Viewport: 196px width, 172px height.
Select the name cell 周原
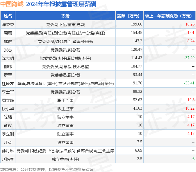pyautogui.click(x=8, y=33)
